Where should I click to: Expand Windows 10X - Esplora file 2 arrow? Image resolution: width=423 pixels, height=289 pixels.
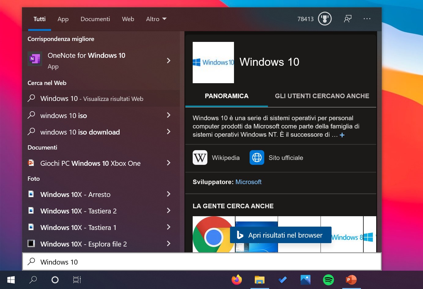click(x=169, y=243)
